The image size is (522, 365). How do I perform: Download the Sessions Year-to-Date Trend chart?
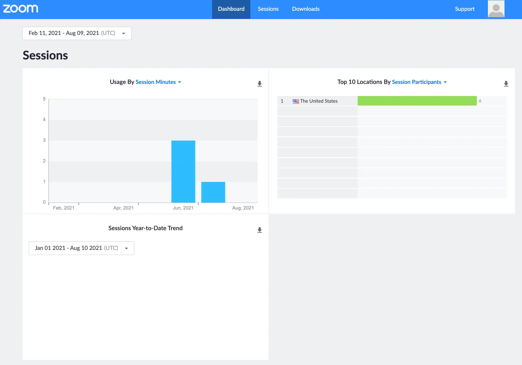[x=260, y=230]
